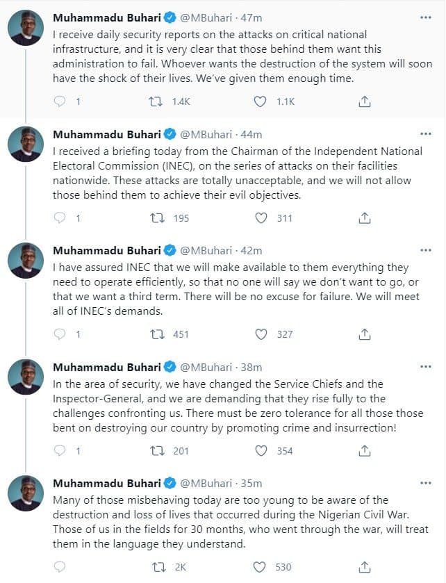This screenshot has height=583, width=446.
Task: Reply to the 38m tweet about Service Chiefs
Action: tap(60, 451)
